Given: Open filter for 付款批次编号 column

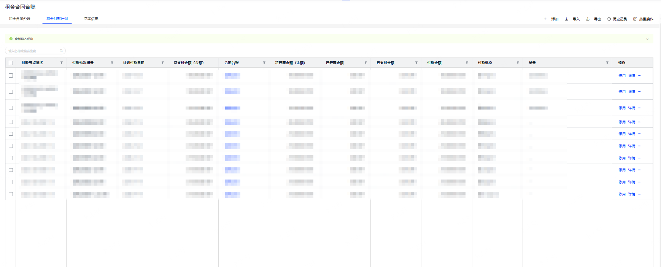Looking at the screenshot, I should click(x=112, y=63).
